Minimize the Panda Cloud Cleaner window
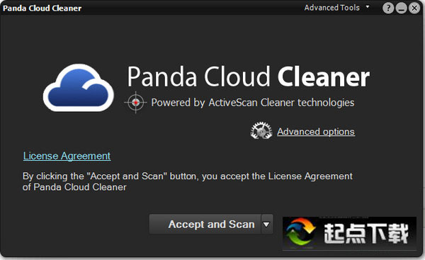 coord(401,8)
